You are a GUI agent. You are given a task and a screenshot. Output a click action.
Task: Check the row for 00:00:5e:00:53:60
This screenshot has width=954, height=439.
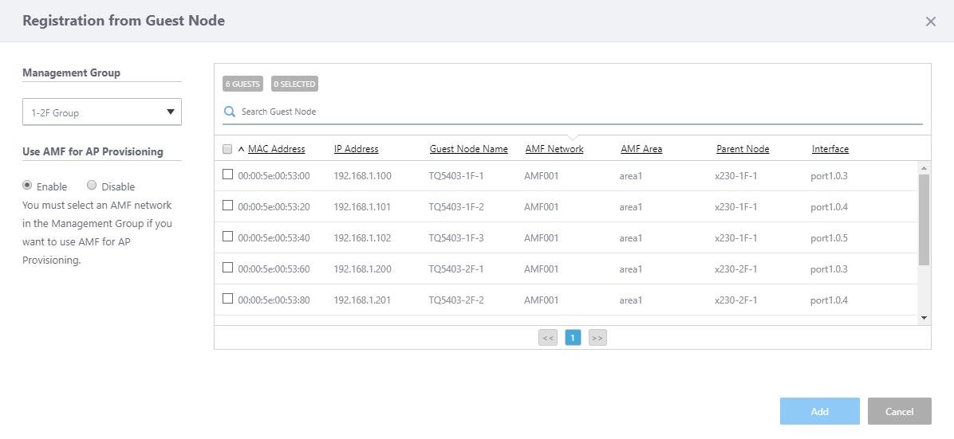227,268
